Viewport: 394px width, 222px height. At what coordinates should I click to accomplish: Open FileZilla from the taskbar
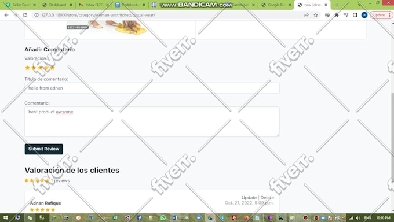coord(234,218)
